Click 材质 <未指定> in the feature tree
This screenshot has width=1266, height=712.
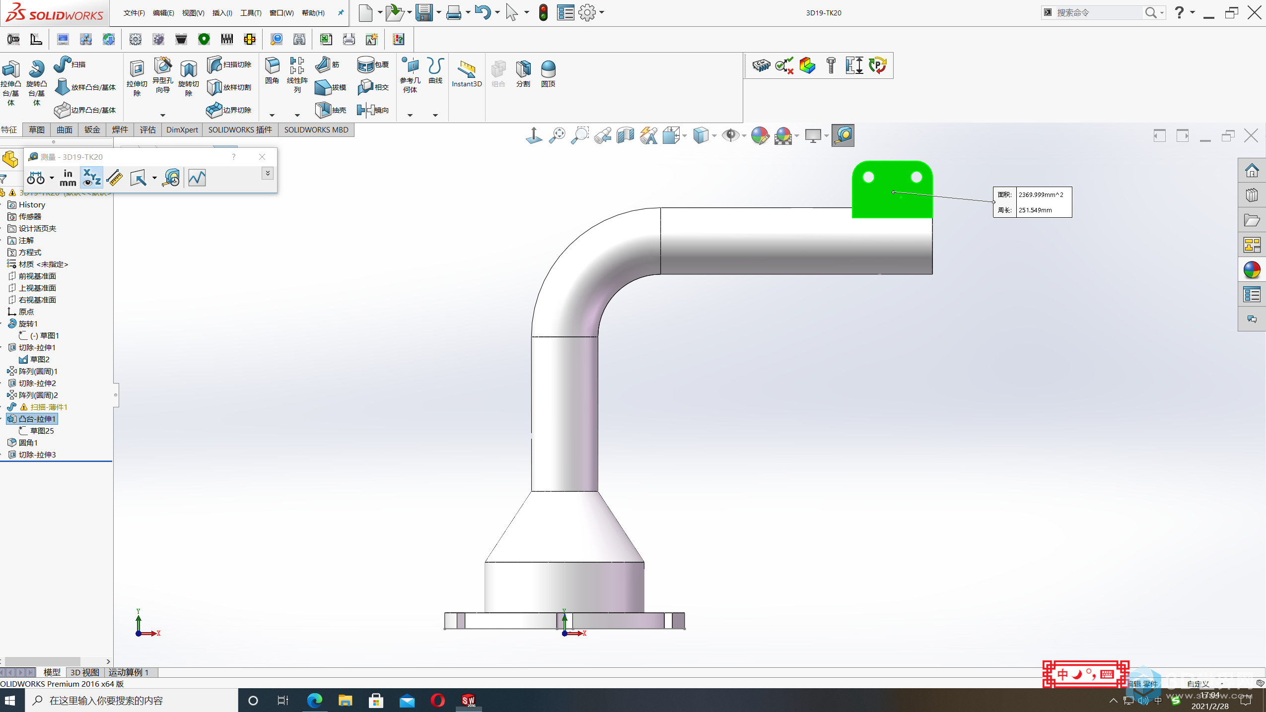click(38, 264)
